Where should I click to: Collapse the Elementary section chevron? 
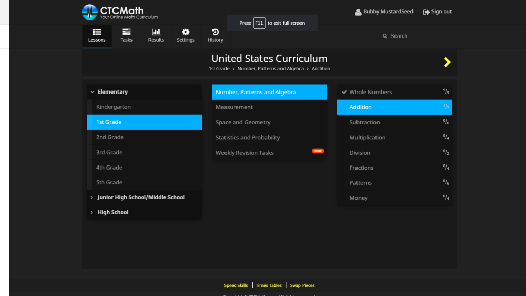point(92,92)
